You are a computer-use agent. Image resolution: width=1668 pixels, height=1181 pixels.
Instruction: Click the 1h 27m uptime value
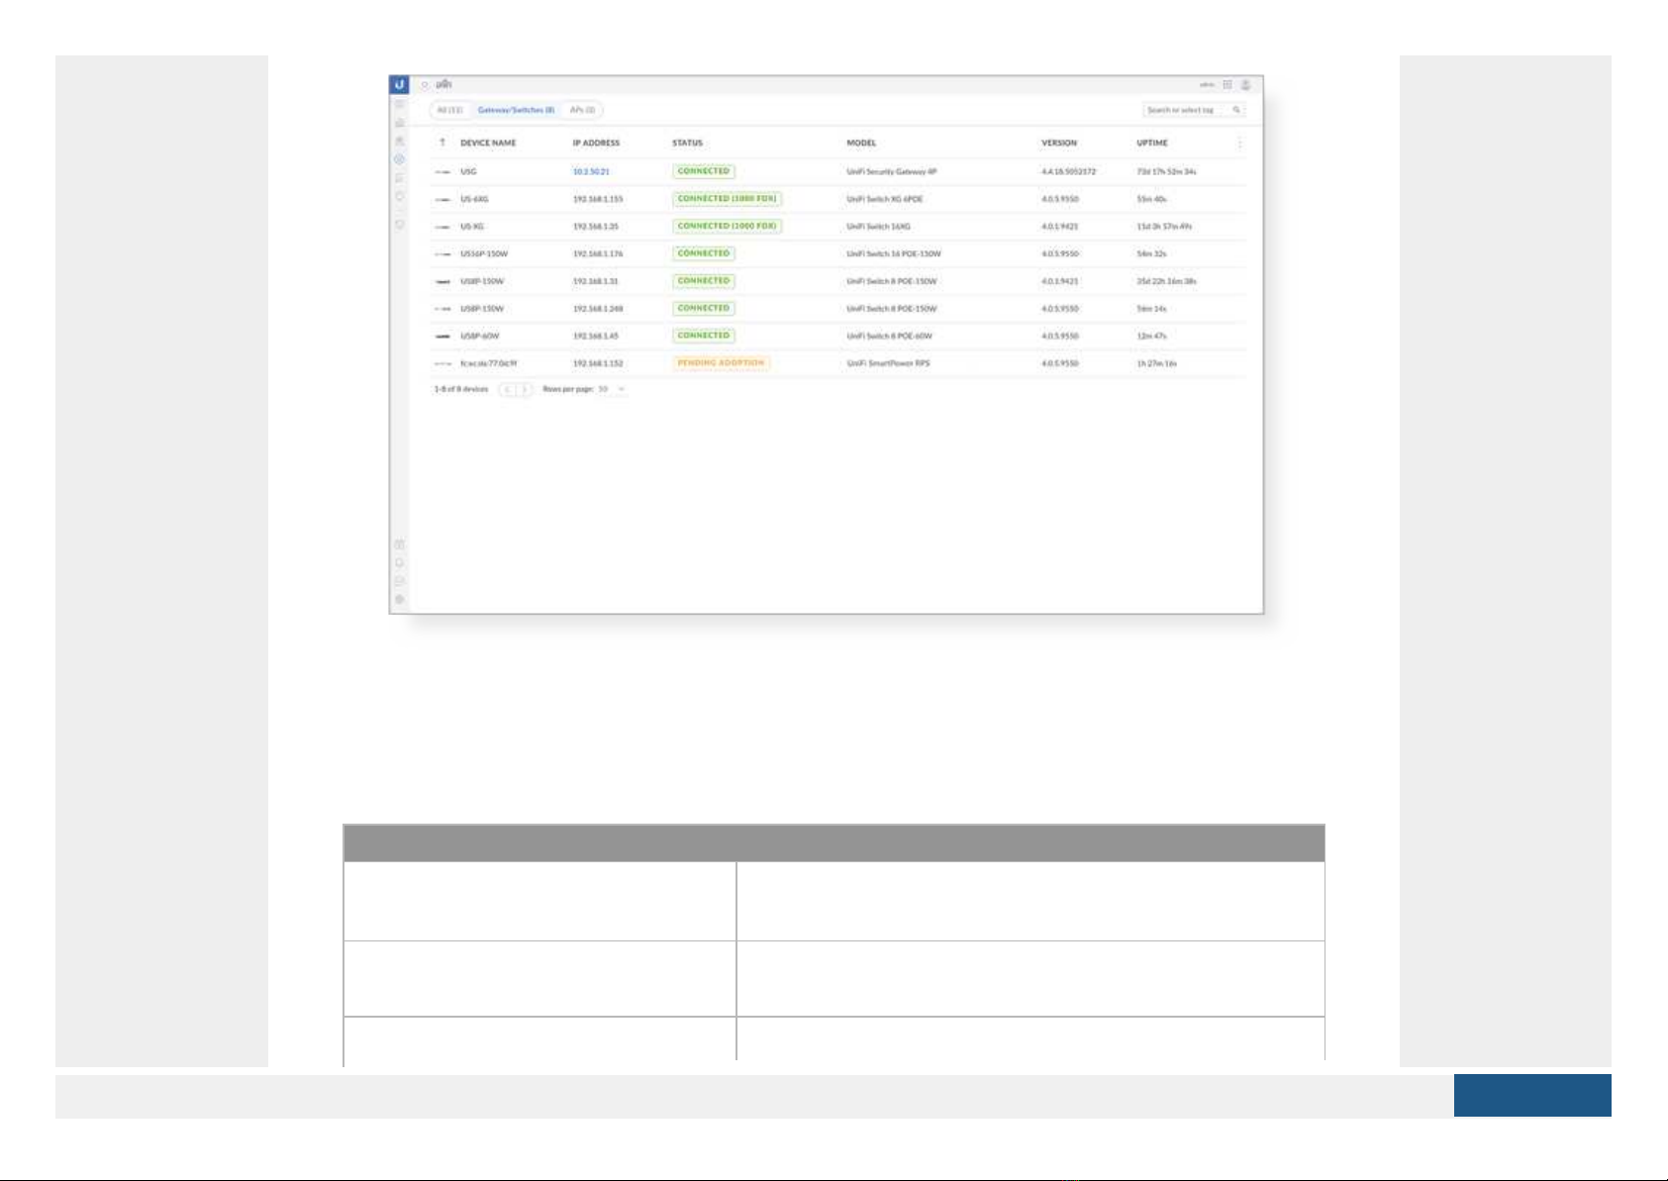pos(1156,364)
